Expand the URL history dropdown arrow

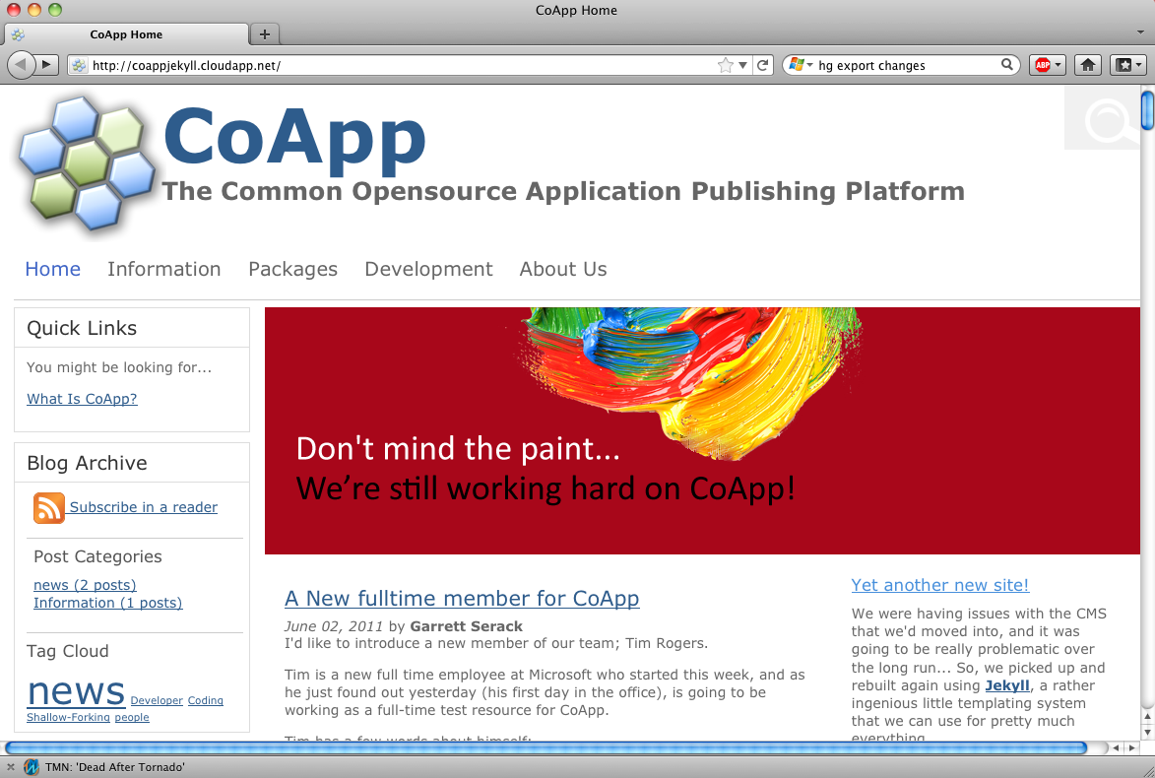click(743, 65)
